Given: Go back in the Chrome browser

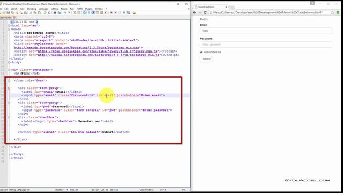Looking at the screenshot, I should (195, 12).
